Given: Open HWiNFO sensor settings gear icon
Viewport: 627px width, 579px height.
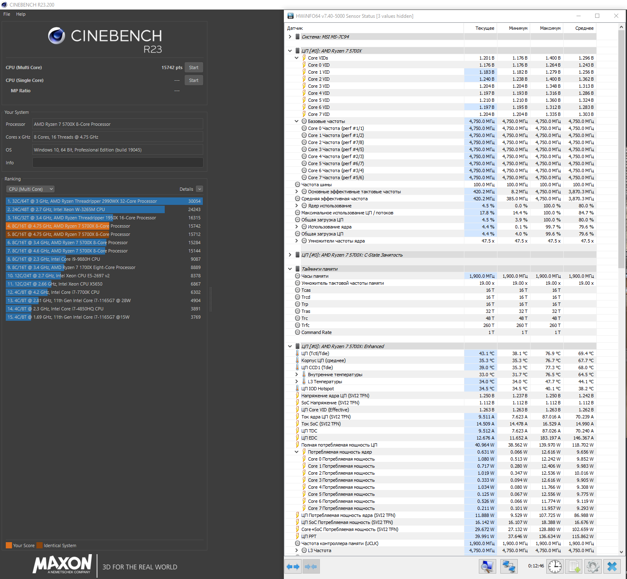Looking at the screenshot, I should point(593,567).
